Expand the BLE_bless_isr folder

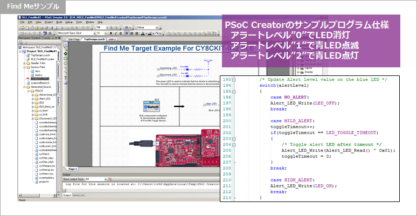coord(33,107)
